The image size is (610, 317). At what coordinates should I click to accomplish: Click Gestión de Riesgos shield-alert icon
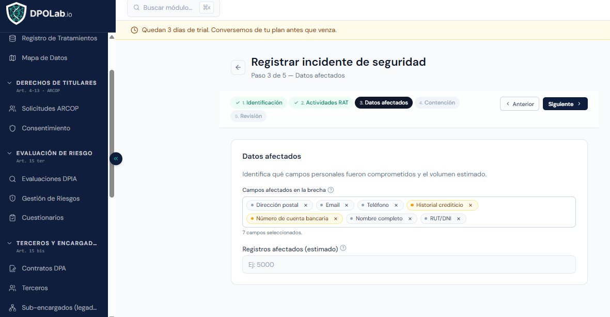[x=12, y=198]
